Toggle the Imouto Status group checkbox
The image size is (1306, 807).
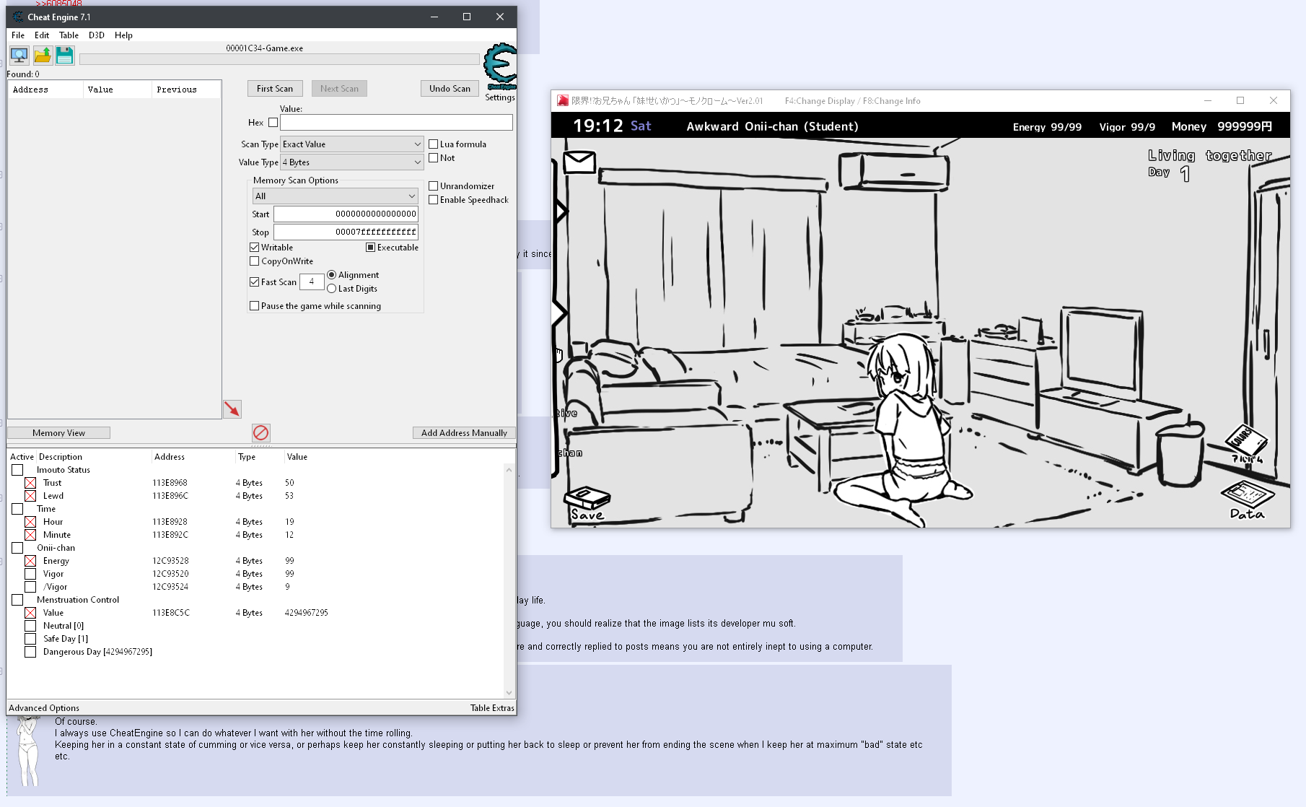click(x=17, y=470)
